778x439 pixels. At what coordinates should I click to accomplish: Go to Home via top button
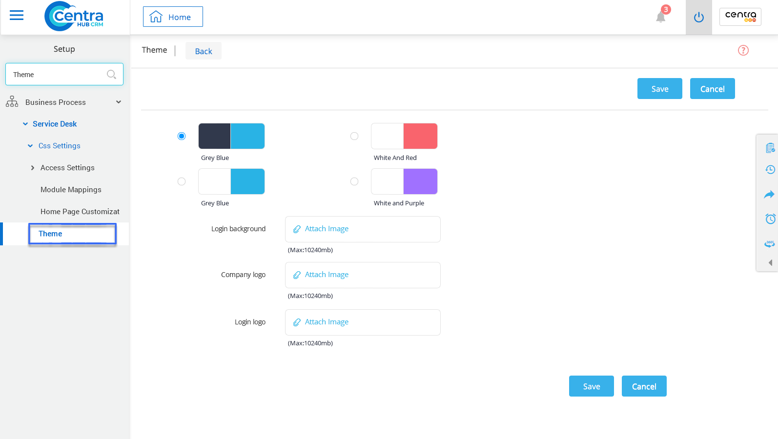[x=173, y=17]
